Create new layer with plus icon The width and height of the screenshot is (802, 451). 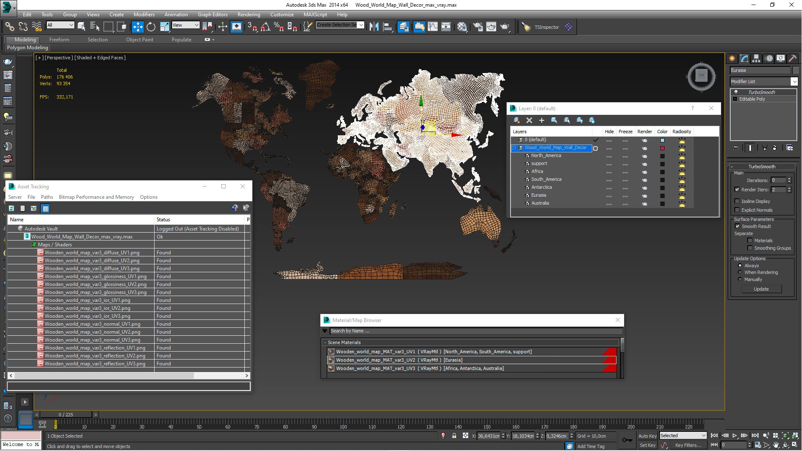tap(541, 120)
